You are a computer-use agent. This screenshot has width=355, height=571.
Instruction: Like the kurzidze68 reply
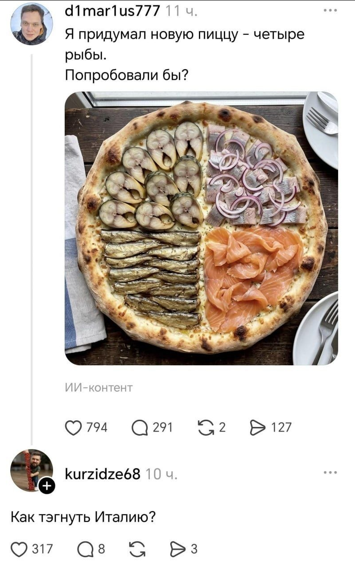[19, 549]
